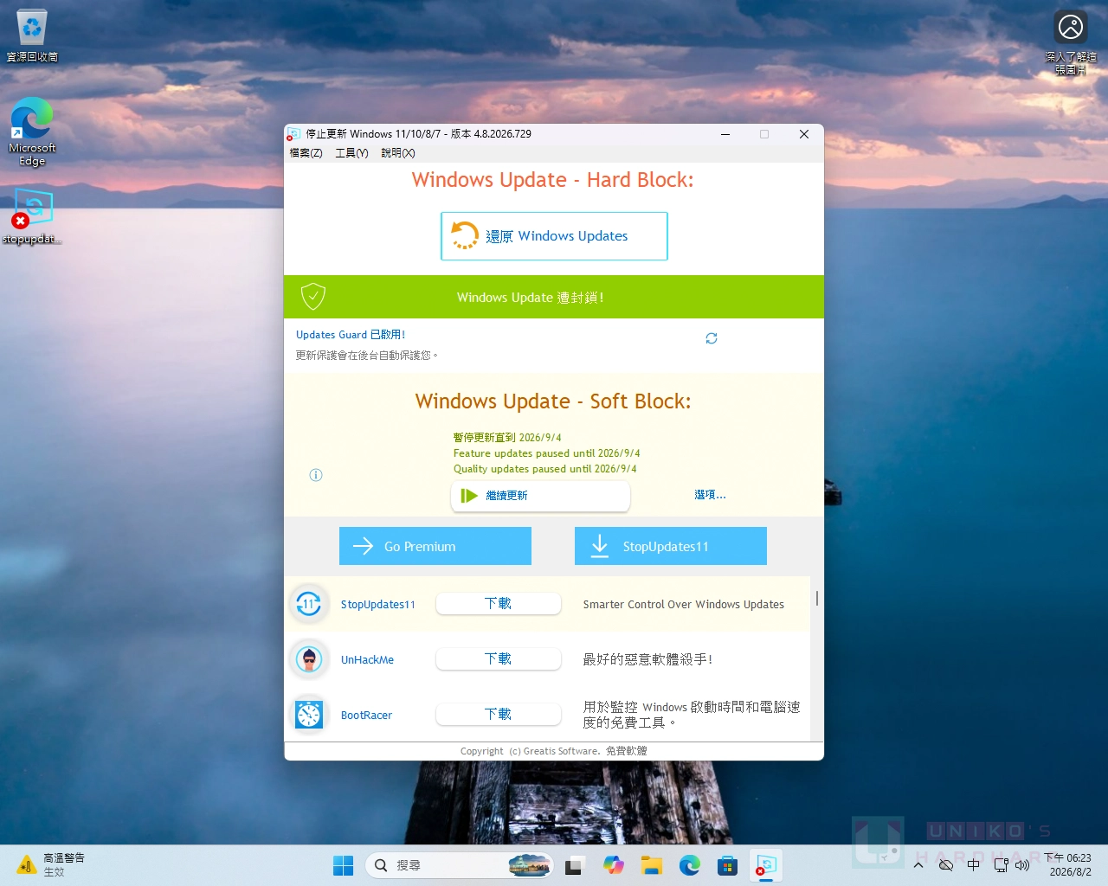Viewport: 1108px width, 886px height.
Task: Open File Explorer from the taskbar
Action: [652, 865]
